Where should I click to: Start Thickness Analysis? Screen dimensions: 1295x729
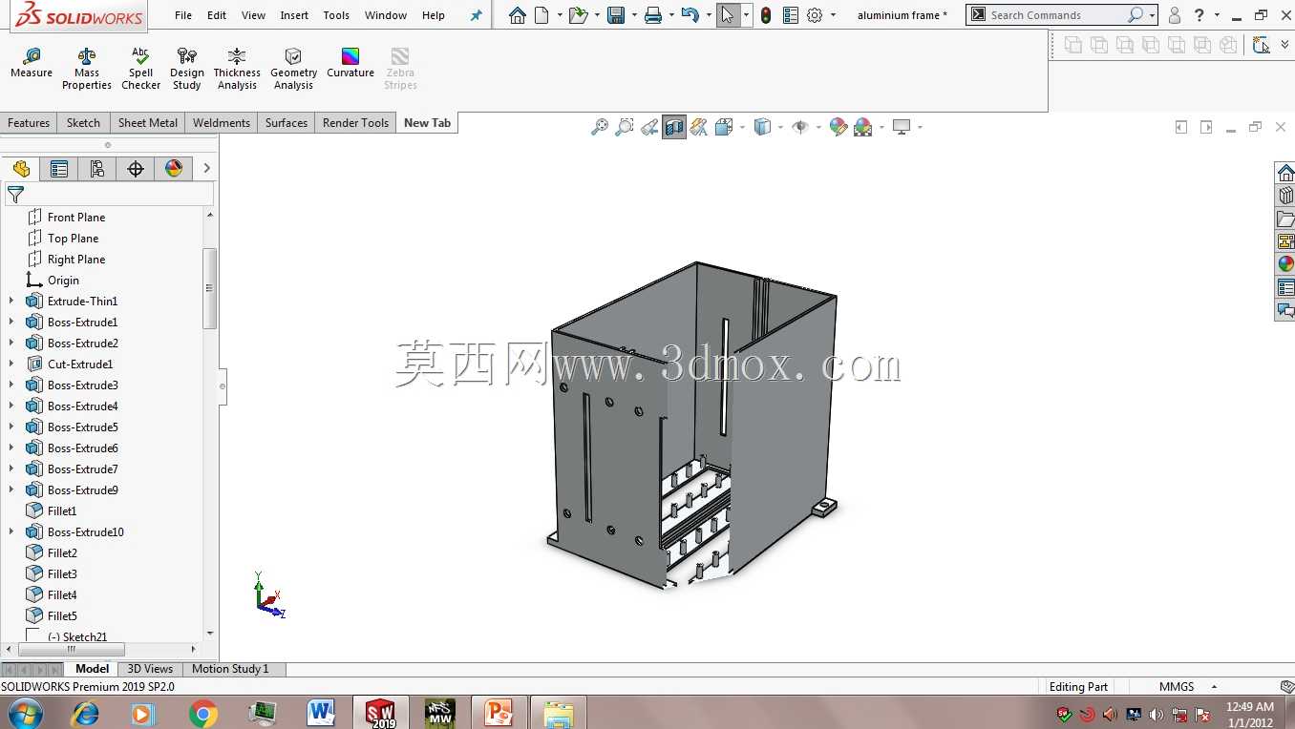point(237,69)
